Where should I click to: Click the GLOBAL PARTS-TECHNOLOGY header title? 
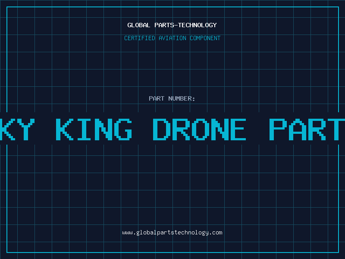[172, 25]
